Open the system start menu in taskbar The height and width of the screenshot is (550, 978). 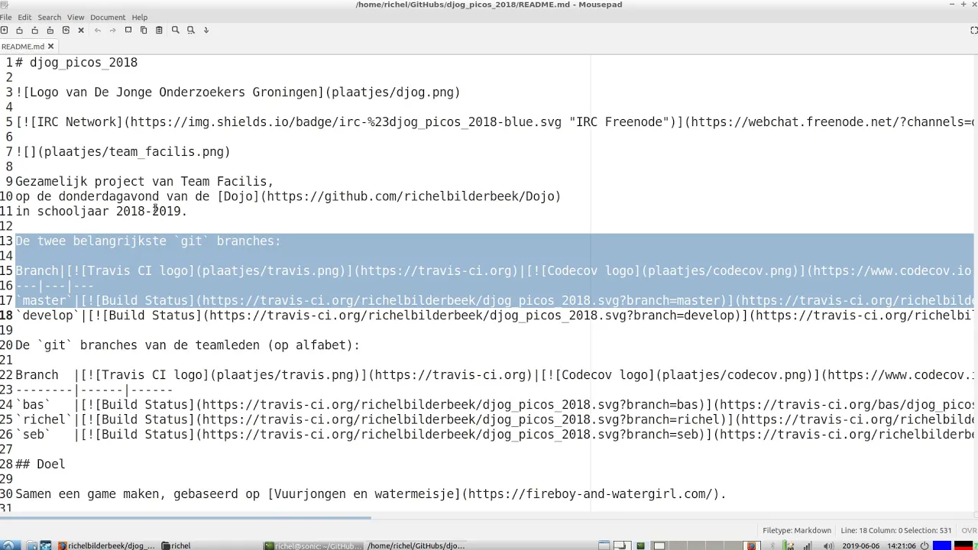[11, 545]
